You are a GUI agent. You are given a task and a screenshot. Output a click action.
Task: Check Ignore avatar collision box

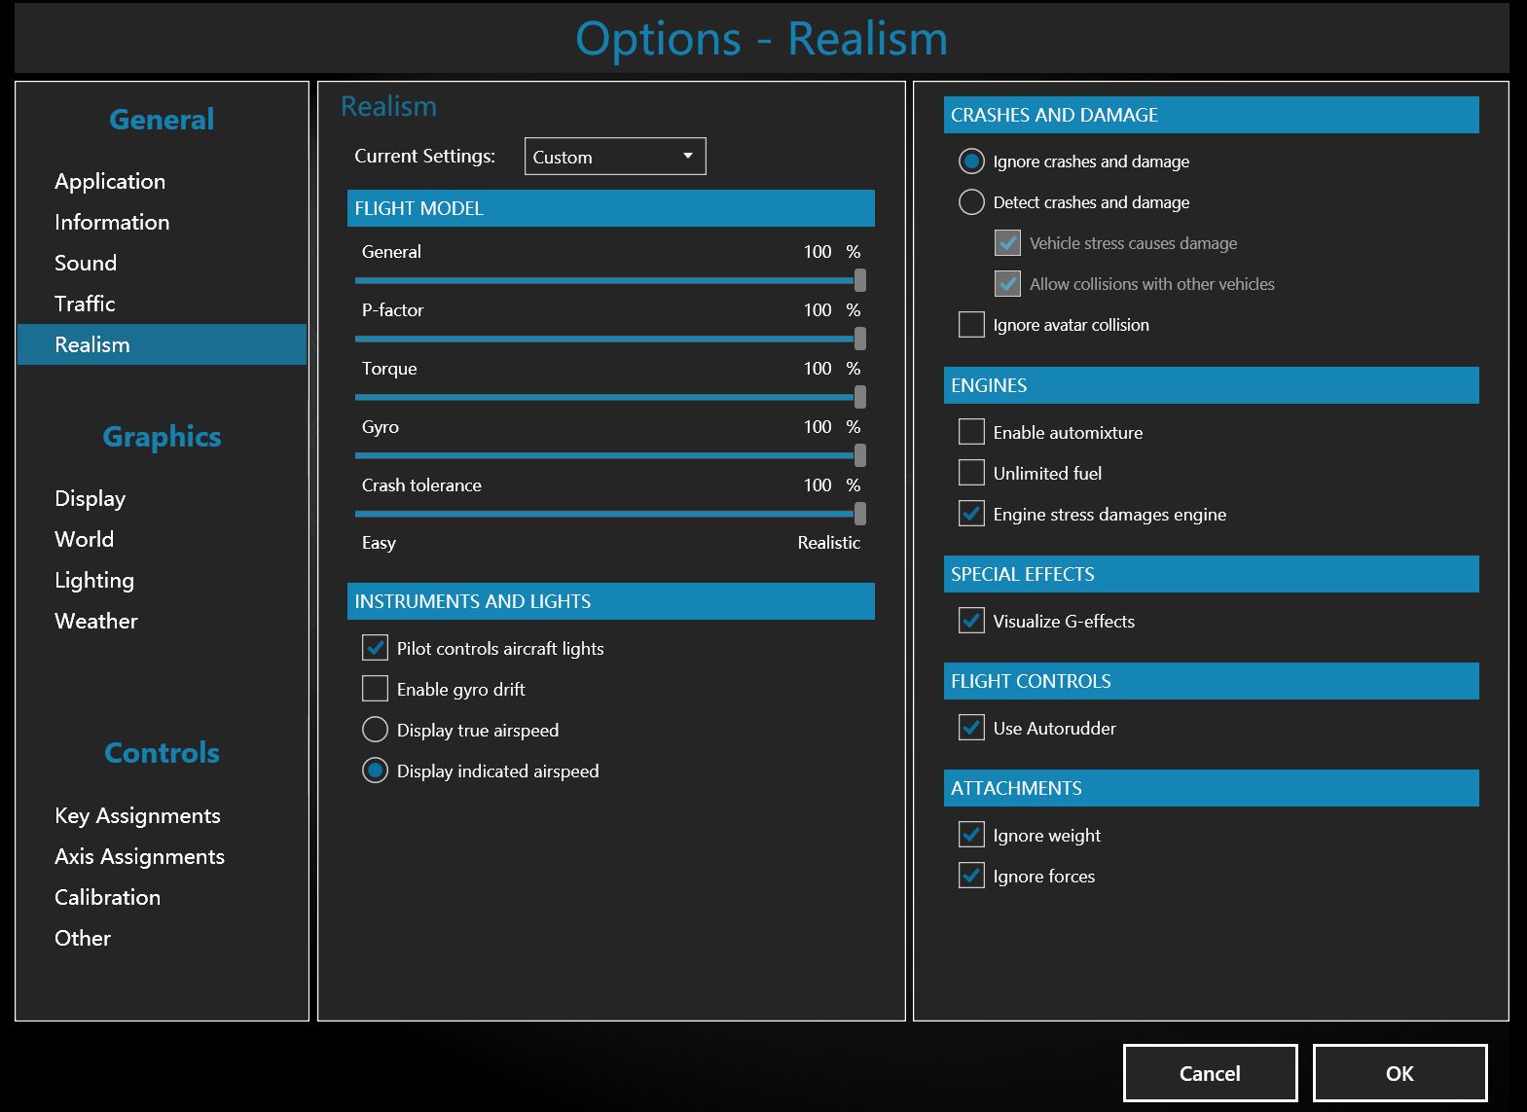click(x=971, y=325)
